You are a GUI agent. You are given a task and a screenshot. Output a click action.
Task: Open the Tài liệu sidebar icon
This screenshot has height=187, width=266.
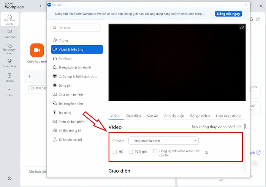pyautogui.click(x=9, y=78)
